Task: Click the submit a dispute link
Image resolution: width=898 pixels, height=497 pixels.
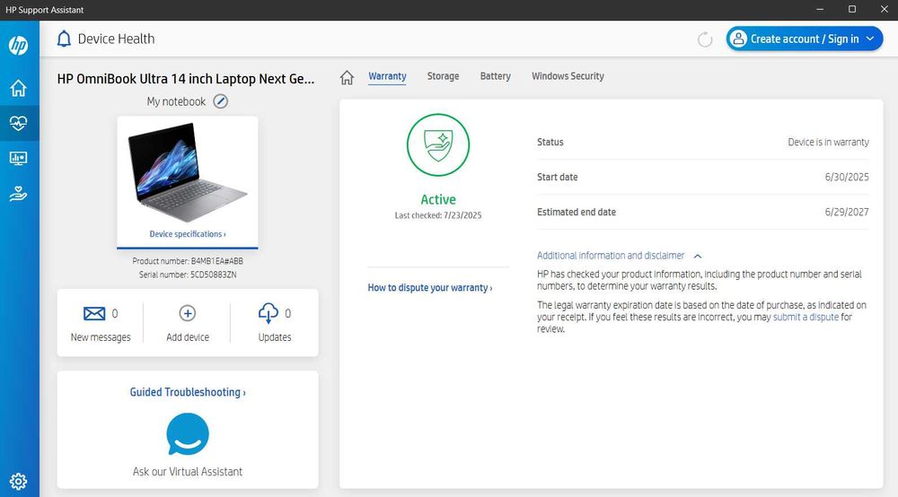Action: [806, 317]
